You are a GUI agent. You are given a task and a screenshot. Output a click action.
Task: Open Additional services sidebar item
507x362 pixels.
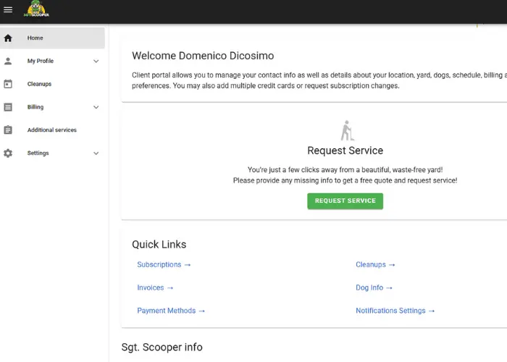52,130
